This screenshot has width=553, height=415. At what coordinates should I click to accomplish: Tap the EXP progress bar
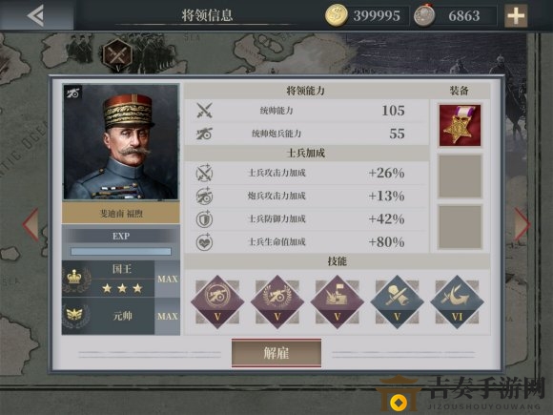tap(121, 251)
